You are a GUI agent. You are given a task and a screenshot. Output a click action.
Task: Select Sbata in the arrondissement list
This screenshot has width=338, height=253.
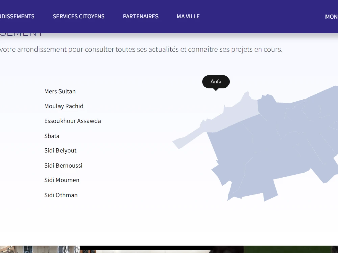pyautogui.click(x=52, y=136)
